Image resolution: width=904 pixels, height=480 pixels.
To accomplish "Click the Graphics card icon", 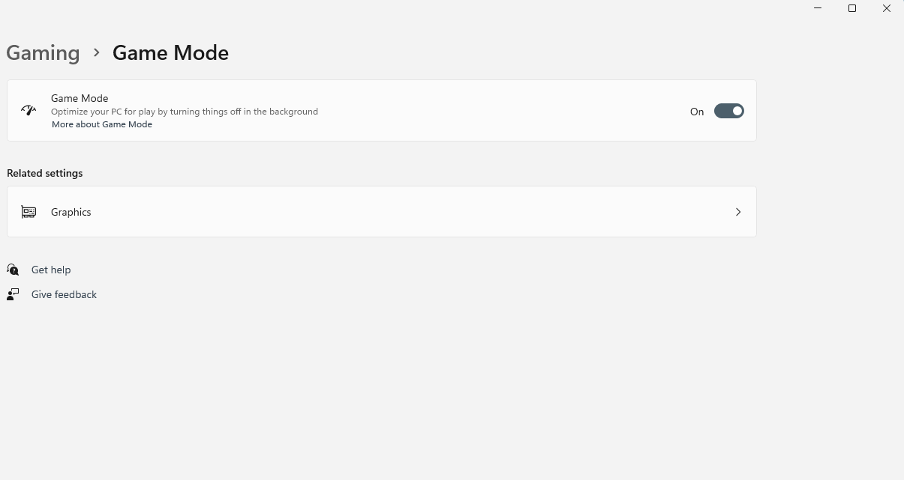I will tap(29, 212).
